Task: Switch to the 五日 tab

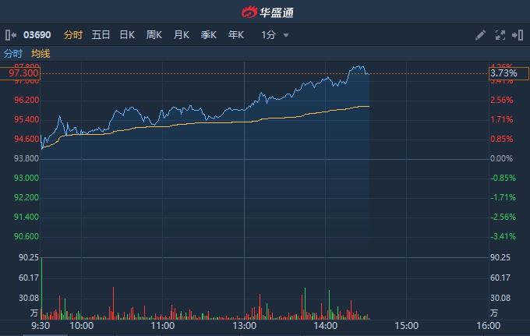Action: (x=101, y=35)
